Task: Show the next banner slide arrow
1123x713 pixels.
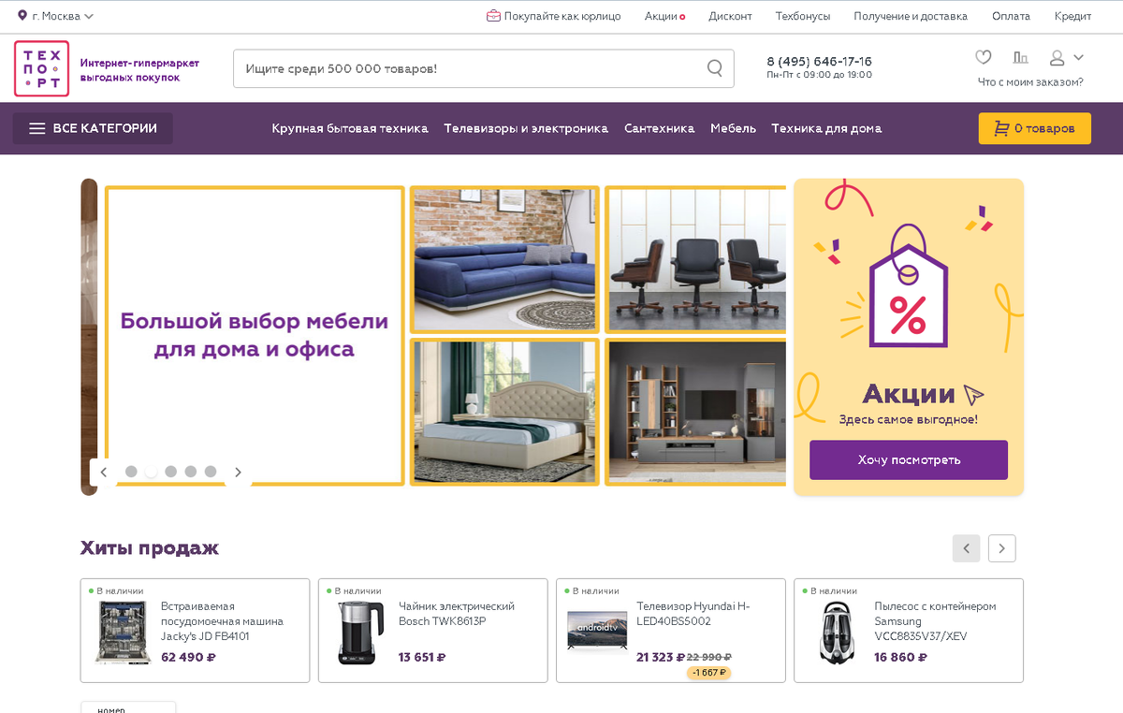Action: click(x=238, y=472)
